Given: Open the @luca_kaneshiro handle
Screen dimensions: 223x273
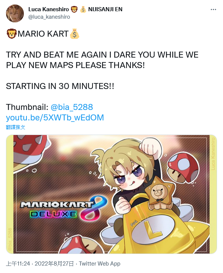Looking at the screenshot, I should coord(49,17).
